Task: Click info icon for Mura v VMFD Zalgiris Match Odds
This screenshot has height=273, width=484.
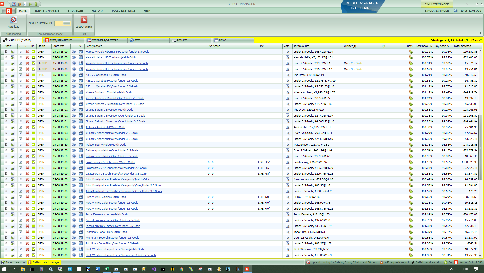Action: click(74, 197)
